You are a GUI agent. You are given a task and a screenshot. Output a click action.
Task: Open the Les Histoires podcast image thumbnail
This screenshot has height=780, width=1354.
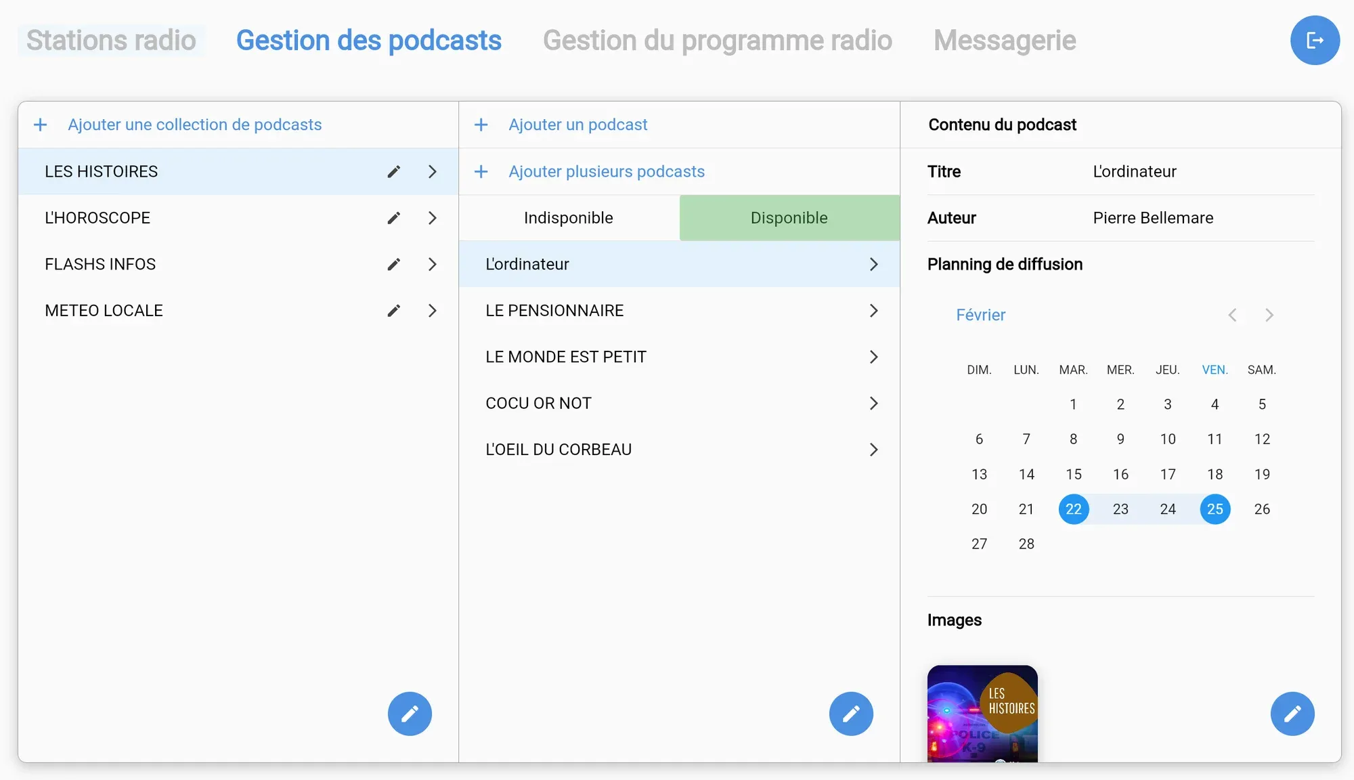[x=982, y=714]
